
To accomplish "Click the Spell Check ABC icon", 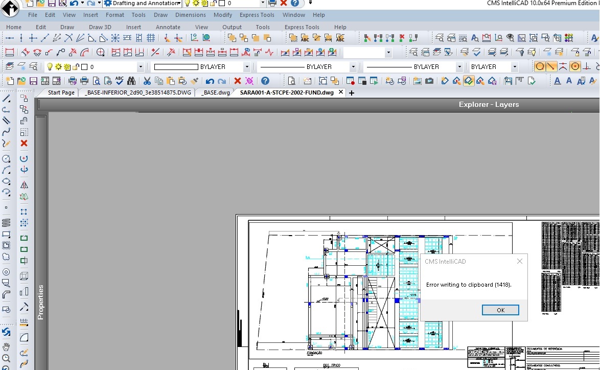I will pos(120,81).
